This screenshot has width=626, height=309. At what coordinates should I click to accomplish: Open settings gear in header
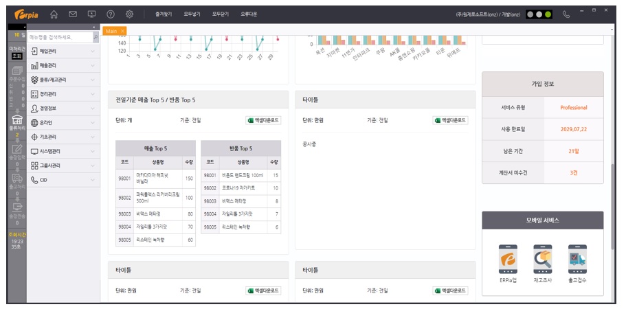(129, 14)
